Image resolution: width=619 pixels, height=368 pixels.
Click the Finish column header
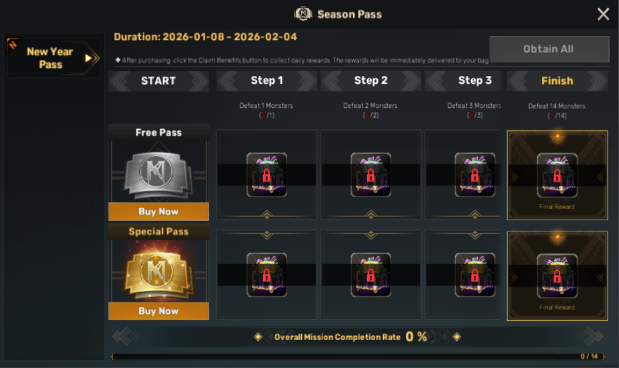click(x=557, y=81)
